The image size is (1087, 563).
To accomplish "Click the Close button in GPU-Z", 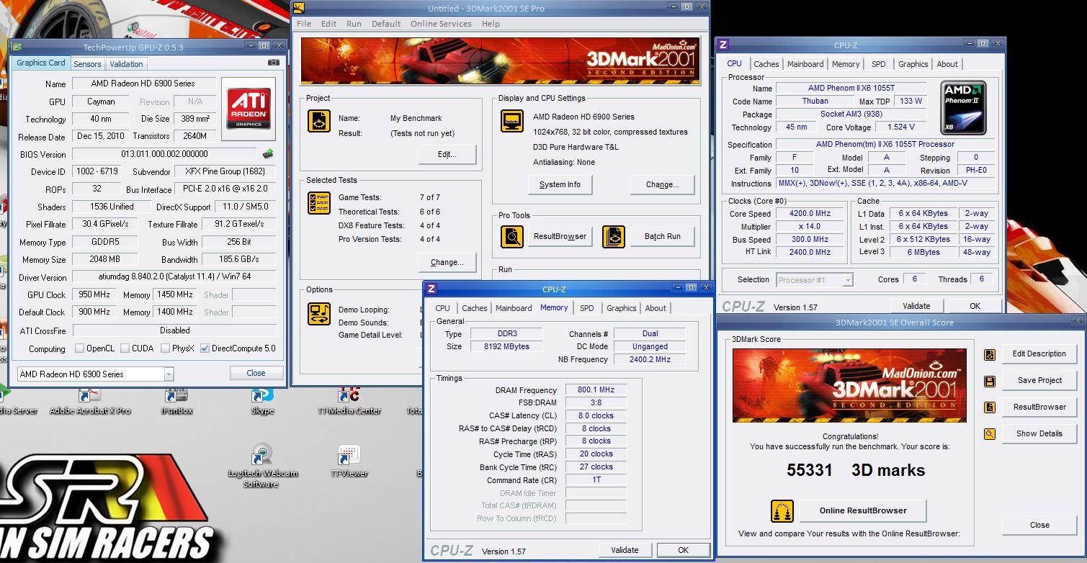I will click(256, 373).
